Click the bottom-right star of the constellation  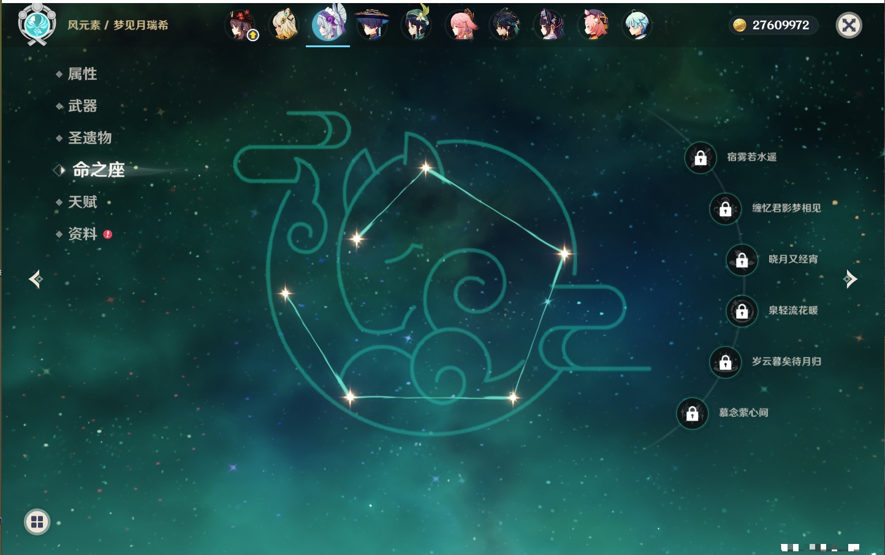pyautogui.click(x=513, y=398)
